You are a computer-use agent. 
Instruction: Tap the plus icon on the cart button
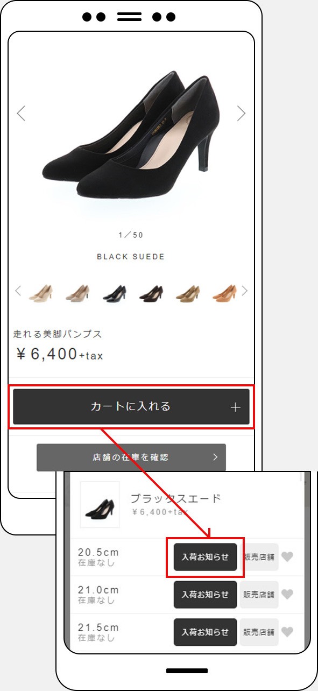[235, 407]
